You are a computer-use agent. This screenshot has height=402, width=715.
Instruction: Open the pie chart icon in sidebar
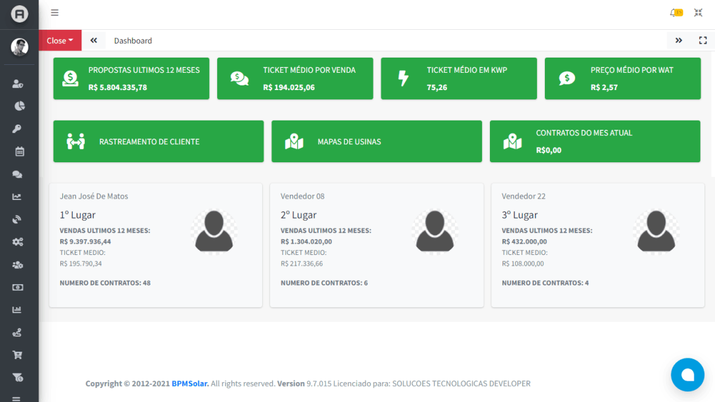[x=19, y=106]
